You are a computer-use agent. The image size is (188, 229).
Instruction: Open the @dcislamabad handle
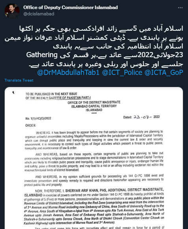pyautogui.click(x=39, y=14)
